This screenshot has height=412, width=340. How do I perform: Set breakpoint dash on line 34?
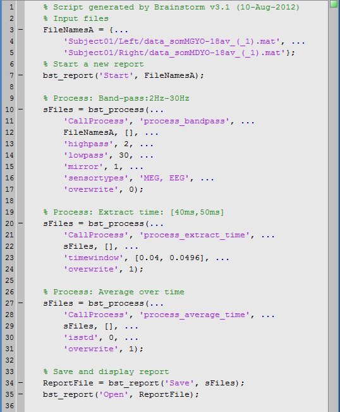[x=20, y=383]
